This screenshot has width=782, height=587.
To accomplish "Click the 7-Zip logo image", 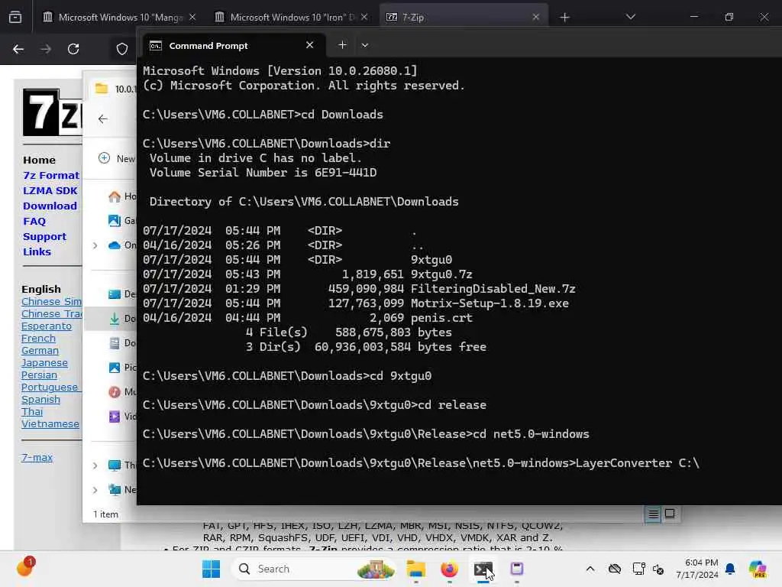I will tap(53, 112).
